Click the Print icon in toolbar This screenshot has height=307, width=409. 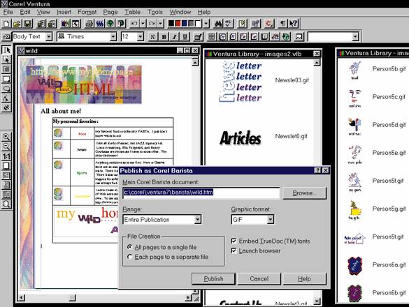coord(89,24)
